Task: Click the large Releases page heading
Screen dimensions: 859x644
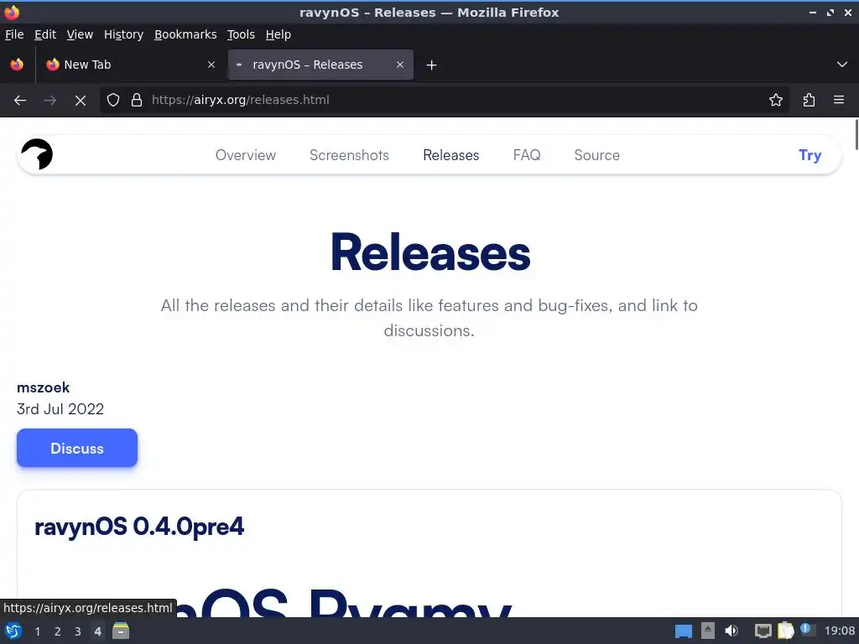Action: (x=430, y=252)
